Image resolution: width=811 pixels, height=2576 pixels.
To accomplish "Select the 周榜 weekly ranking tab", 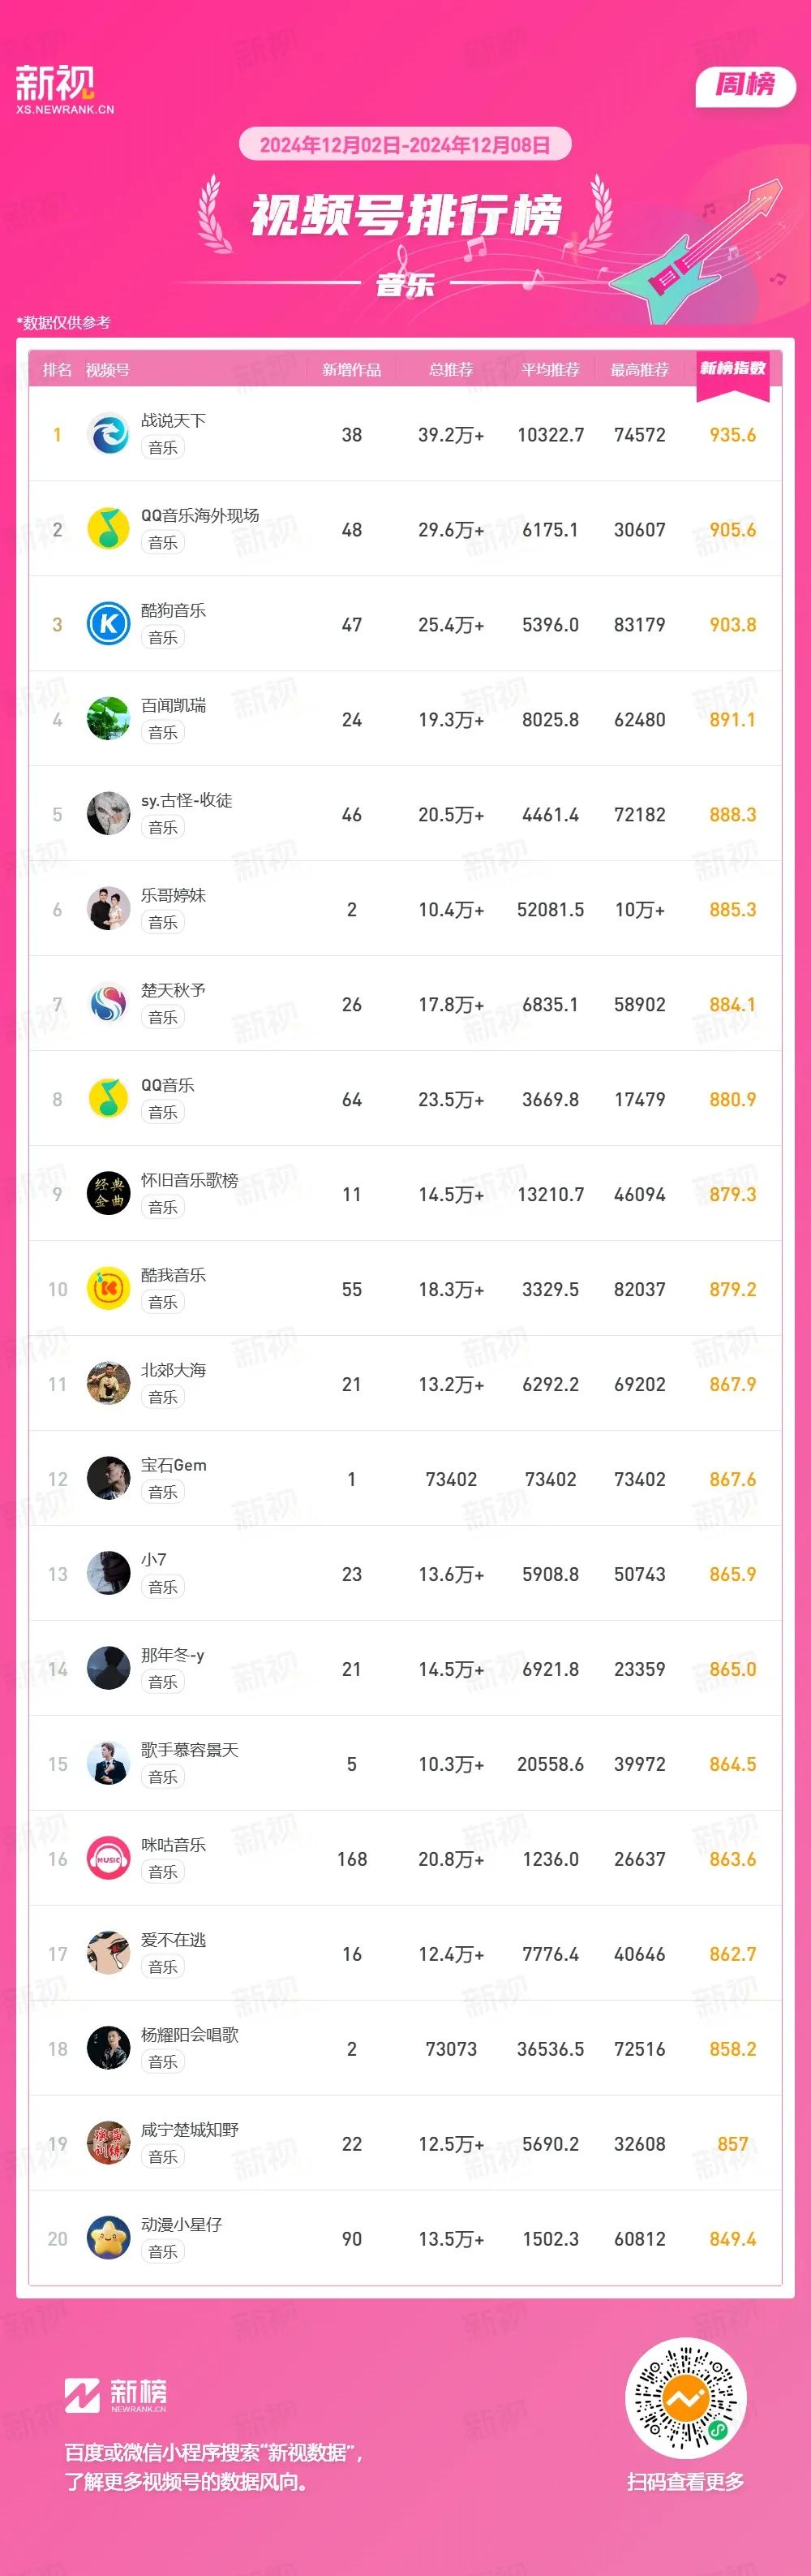I will click(745, 85).
